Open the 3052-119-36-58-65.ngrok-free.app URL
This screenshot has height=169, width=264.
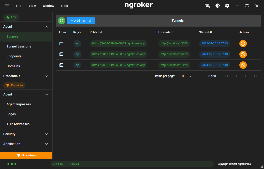119,54
